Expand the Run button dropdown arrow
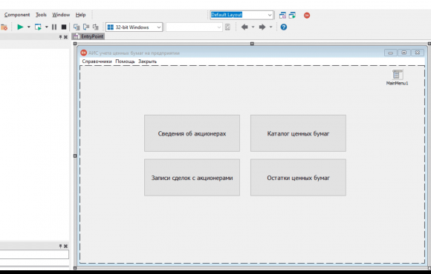Image resolution: width=431 pixels, height=274 pixels. point(28,27)
